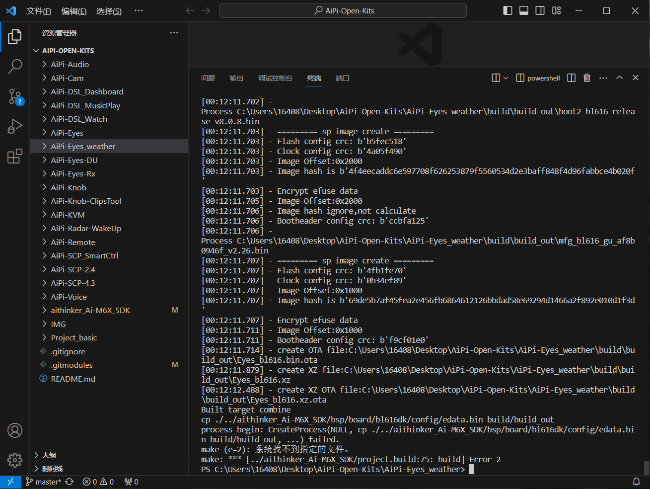The height and width of the screenshot is (489, 650).
Task: Go forward using the right arrow
Action: coord(206,10)
